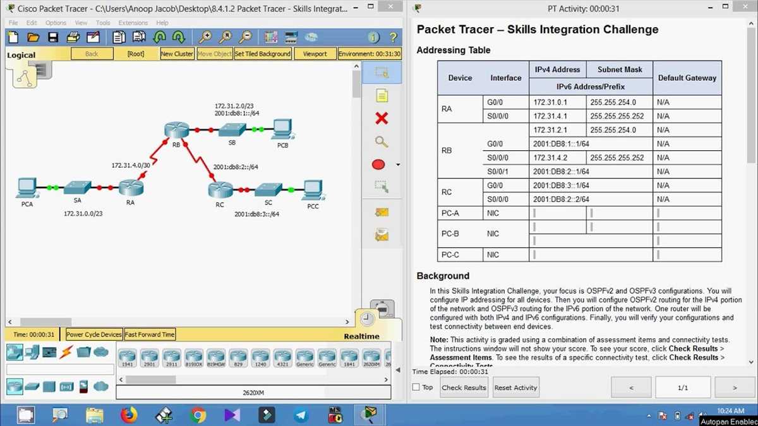Click the Add Complex PDU envelope
Screen dimensions: 758x426
381,235
